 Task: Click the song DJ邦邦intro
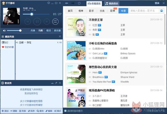[x=98, y=49]
